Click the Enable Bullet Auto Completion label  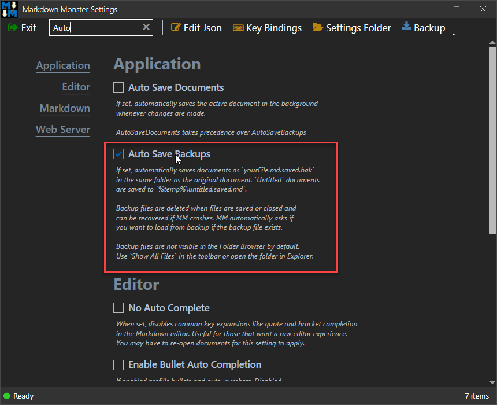tap(195, 365)
